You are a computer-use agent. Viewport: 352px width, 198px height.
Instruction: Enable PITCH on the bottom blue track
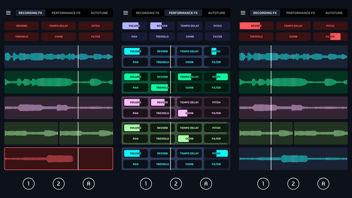(x=216, y=153)
